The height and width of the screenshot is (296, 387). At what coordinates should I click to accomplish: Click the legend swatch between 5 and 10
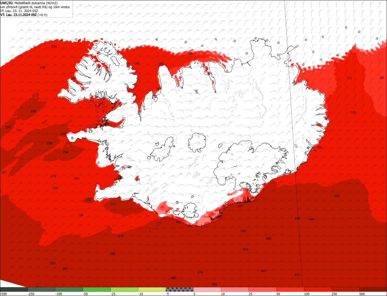pos(207,289)
